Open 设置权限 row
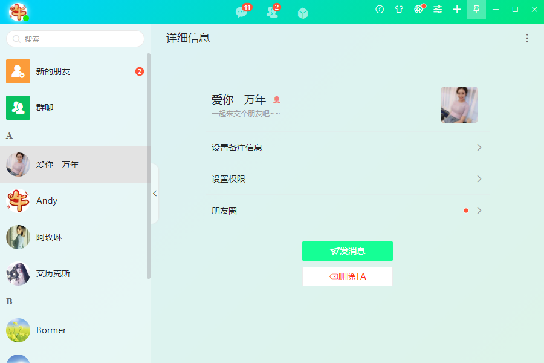The width and height of the screenshot is (544, 363). click(347, 179)
